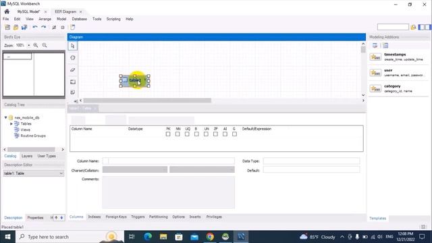Open the Charset dropdown
432x243 pixels.
pos(135,169)
